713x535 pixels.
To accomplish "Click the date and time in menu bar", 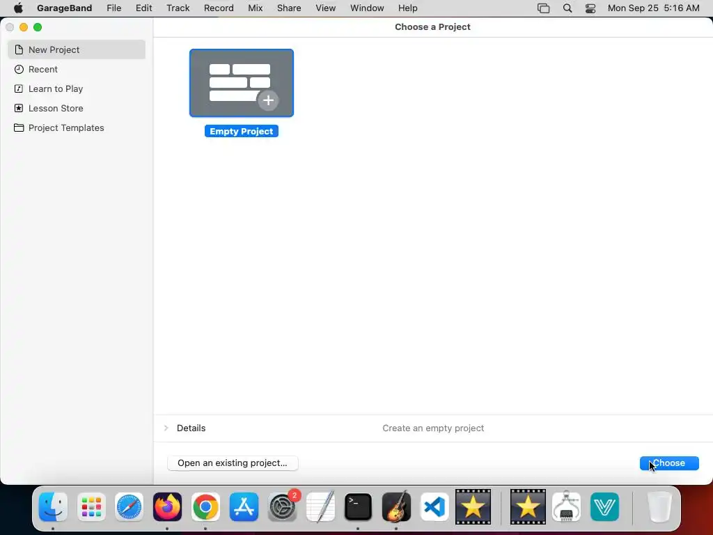I will [x=653, y=8].
